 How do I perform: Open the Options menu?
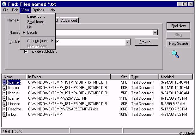pos(38,10)
